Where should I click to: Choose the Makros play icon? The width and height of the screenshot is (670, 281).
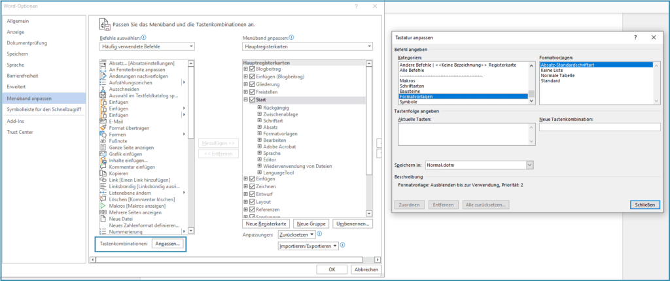click(x=103, y=205)
